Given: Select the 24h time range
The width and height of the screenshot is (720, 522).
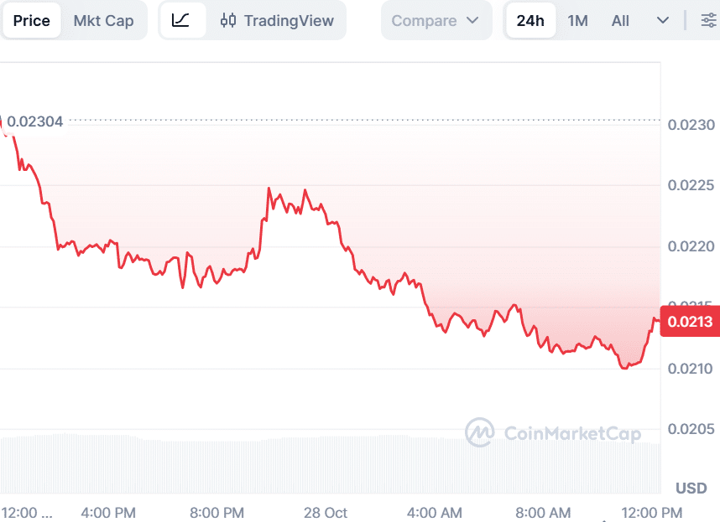Looking at the screenshot, I should click(x=530, y=21).
